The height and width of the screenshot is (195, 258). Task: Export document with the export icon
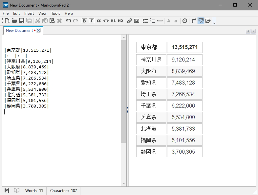(208, 21)
